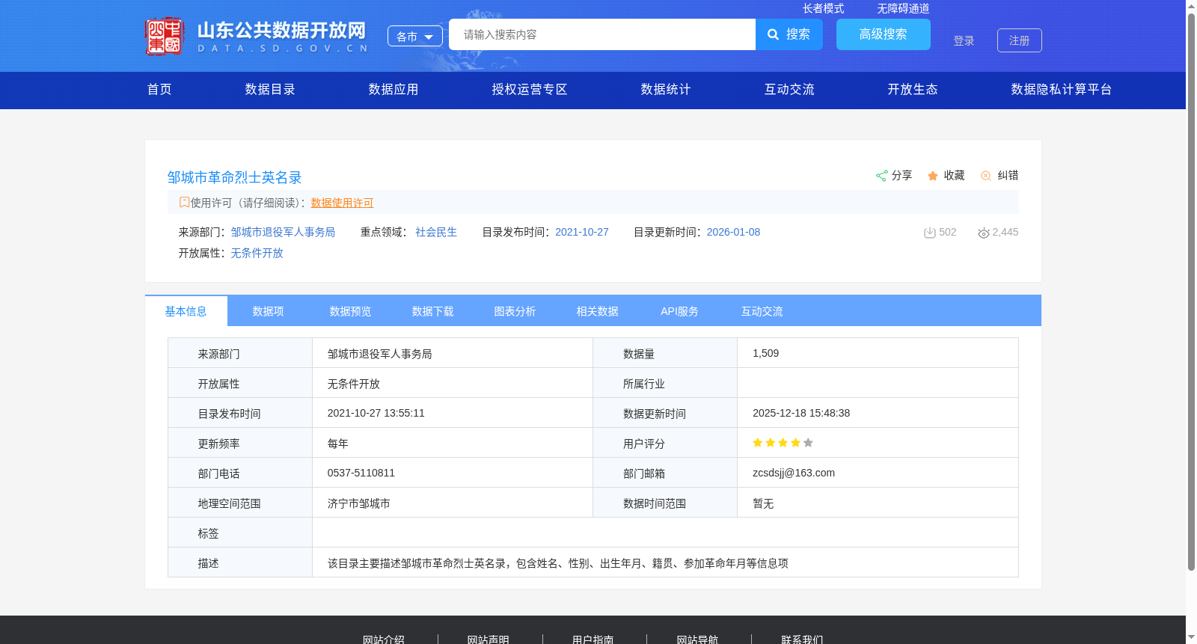Click the 2025-12-18 15:48:38 update time
The image size is (1197, 644).
[801, 413]
